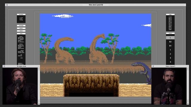Click the header label of the top-left black panel

[x=21, y=15]
